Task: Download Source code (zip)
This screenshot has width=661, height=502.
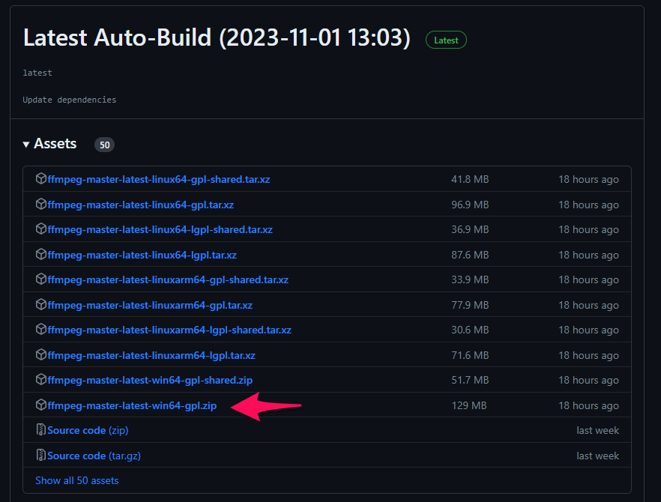Action: (x=88, y=430)
